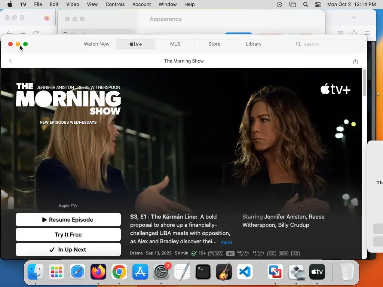The image size is (383, 287).
Task: Click the "NEW EPISODES WEDNESDAYS" text
Action: 68,122
